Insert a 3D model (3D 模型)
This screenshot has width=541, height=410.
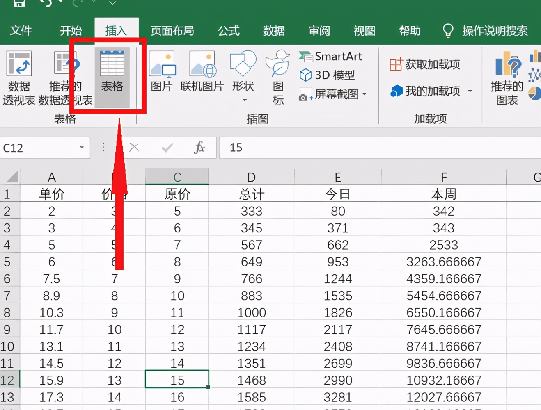click(x=328, y=75)
